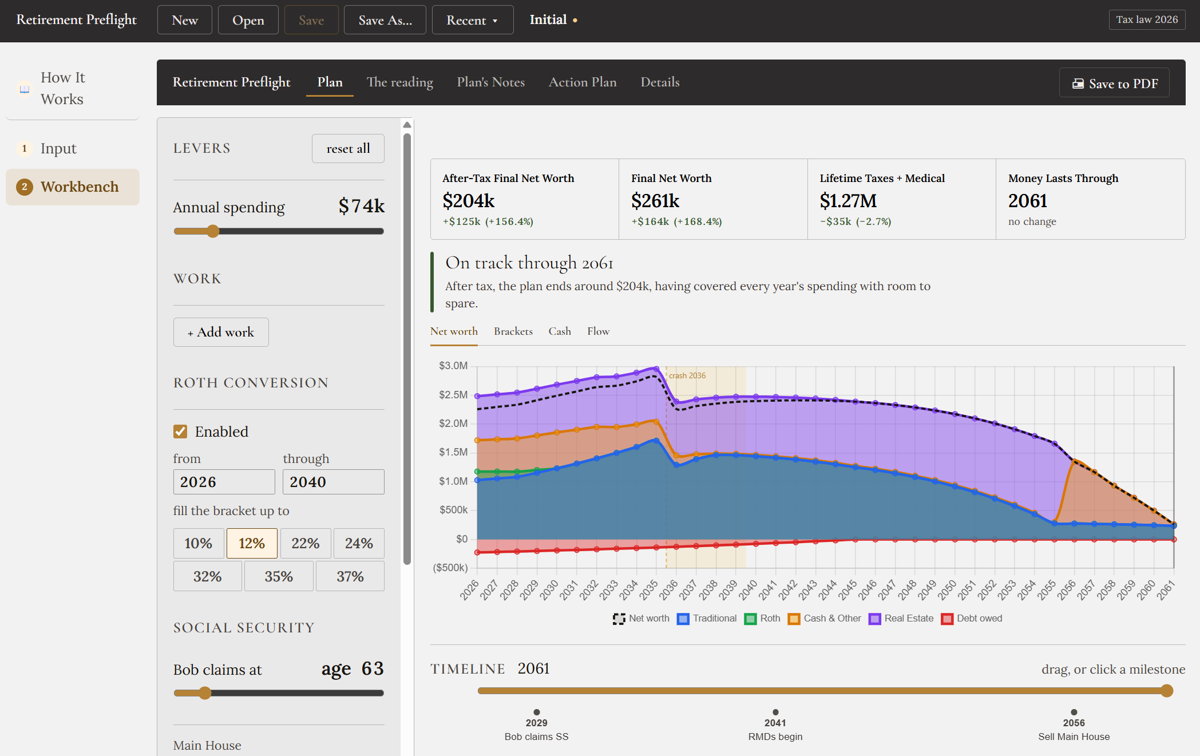1200x756 pixels.
Task: Click the Add work button
Action: (221, 332)
